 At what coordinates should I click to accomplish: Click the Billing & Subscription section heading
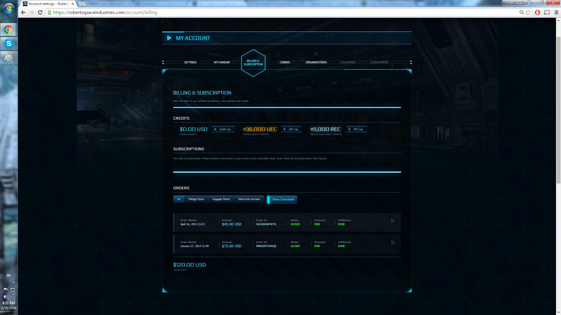(202, 93)
